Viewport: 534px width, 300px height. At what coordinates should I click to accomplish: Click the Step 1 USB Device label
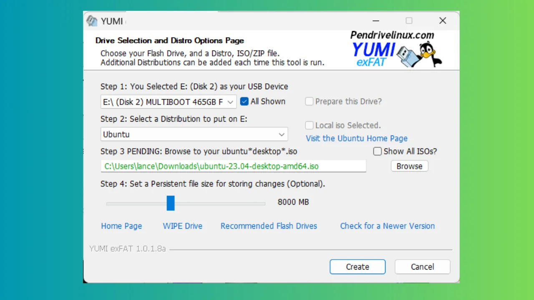[194, 87]
